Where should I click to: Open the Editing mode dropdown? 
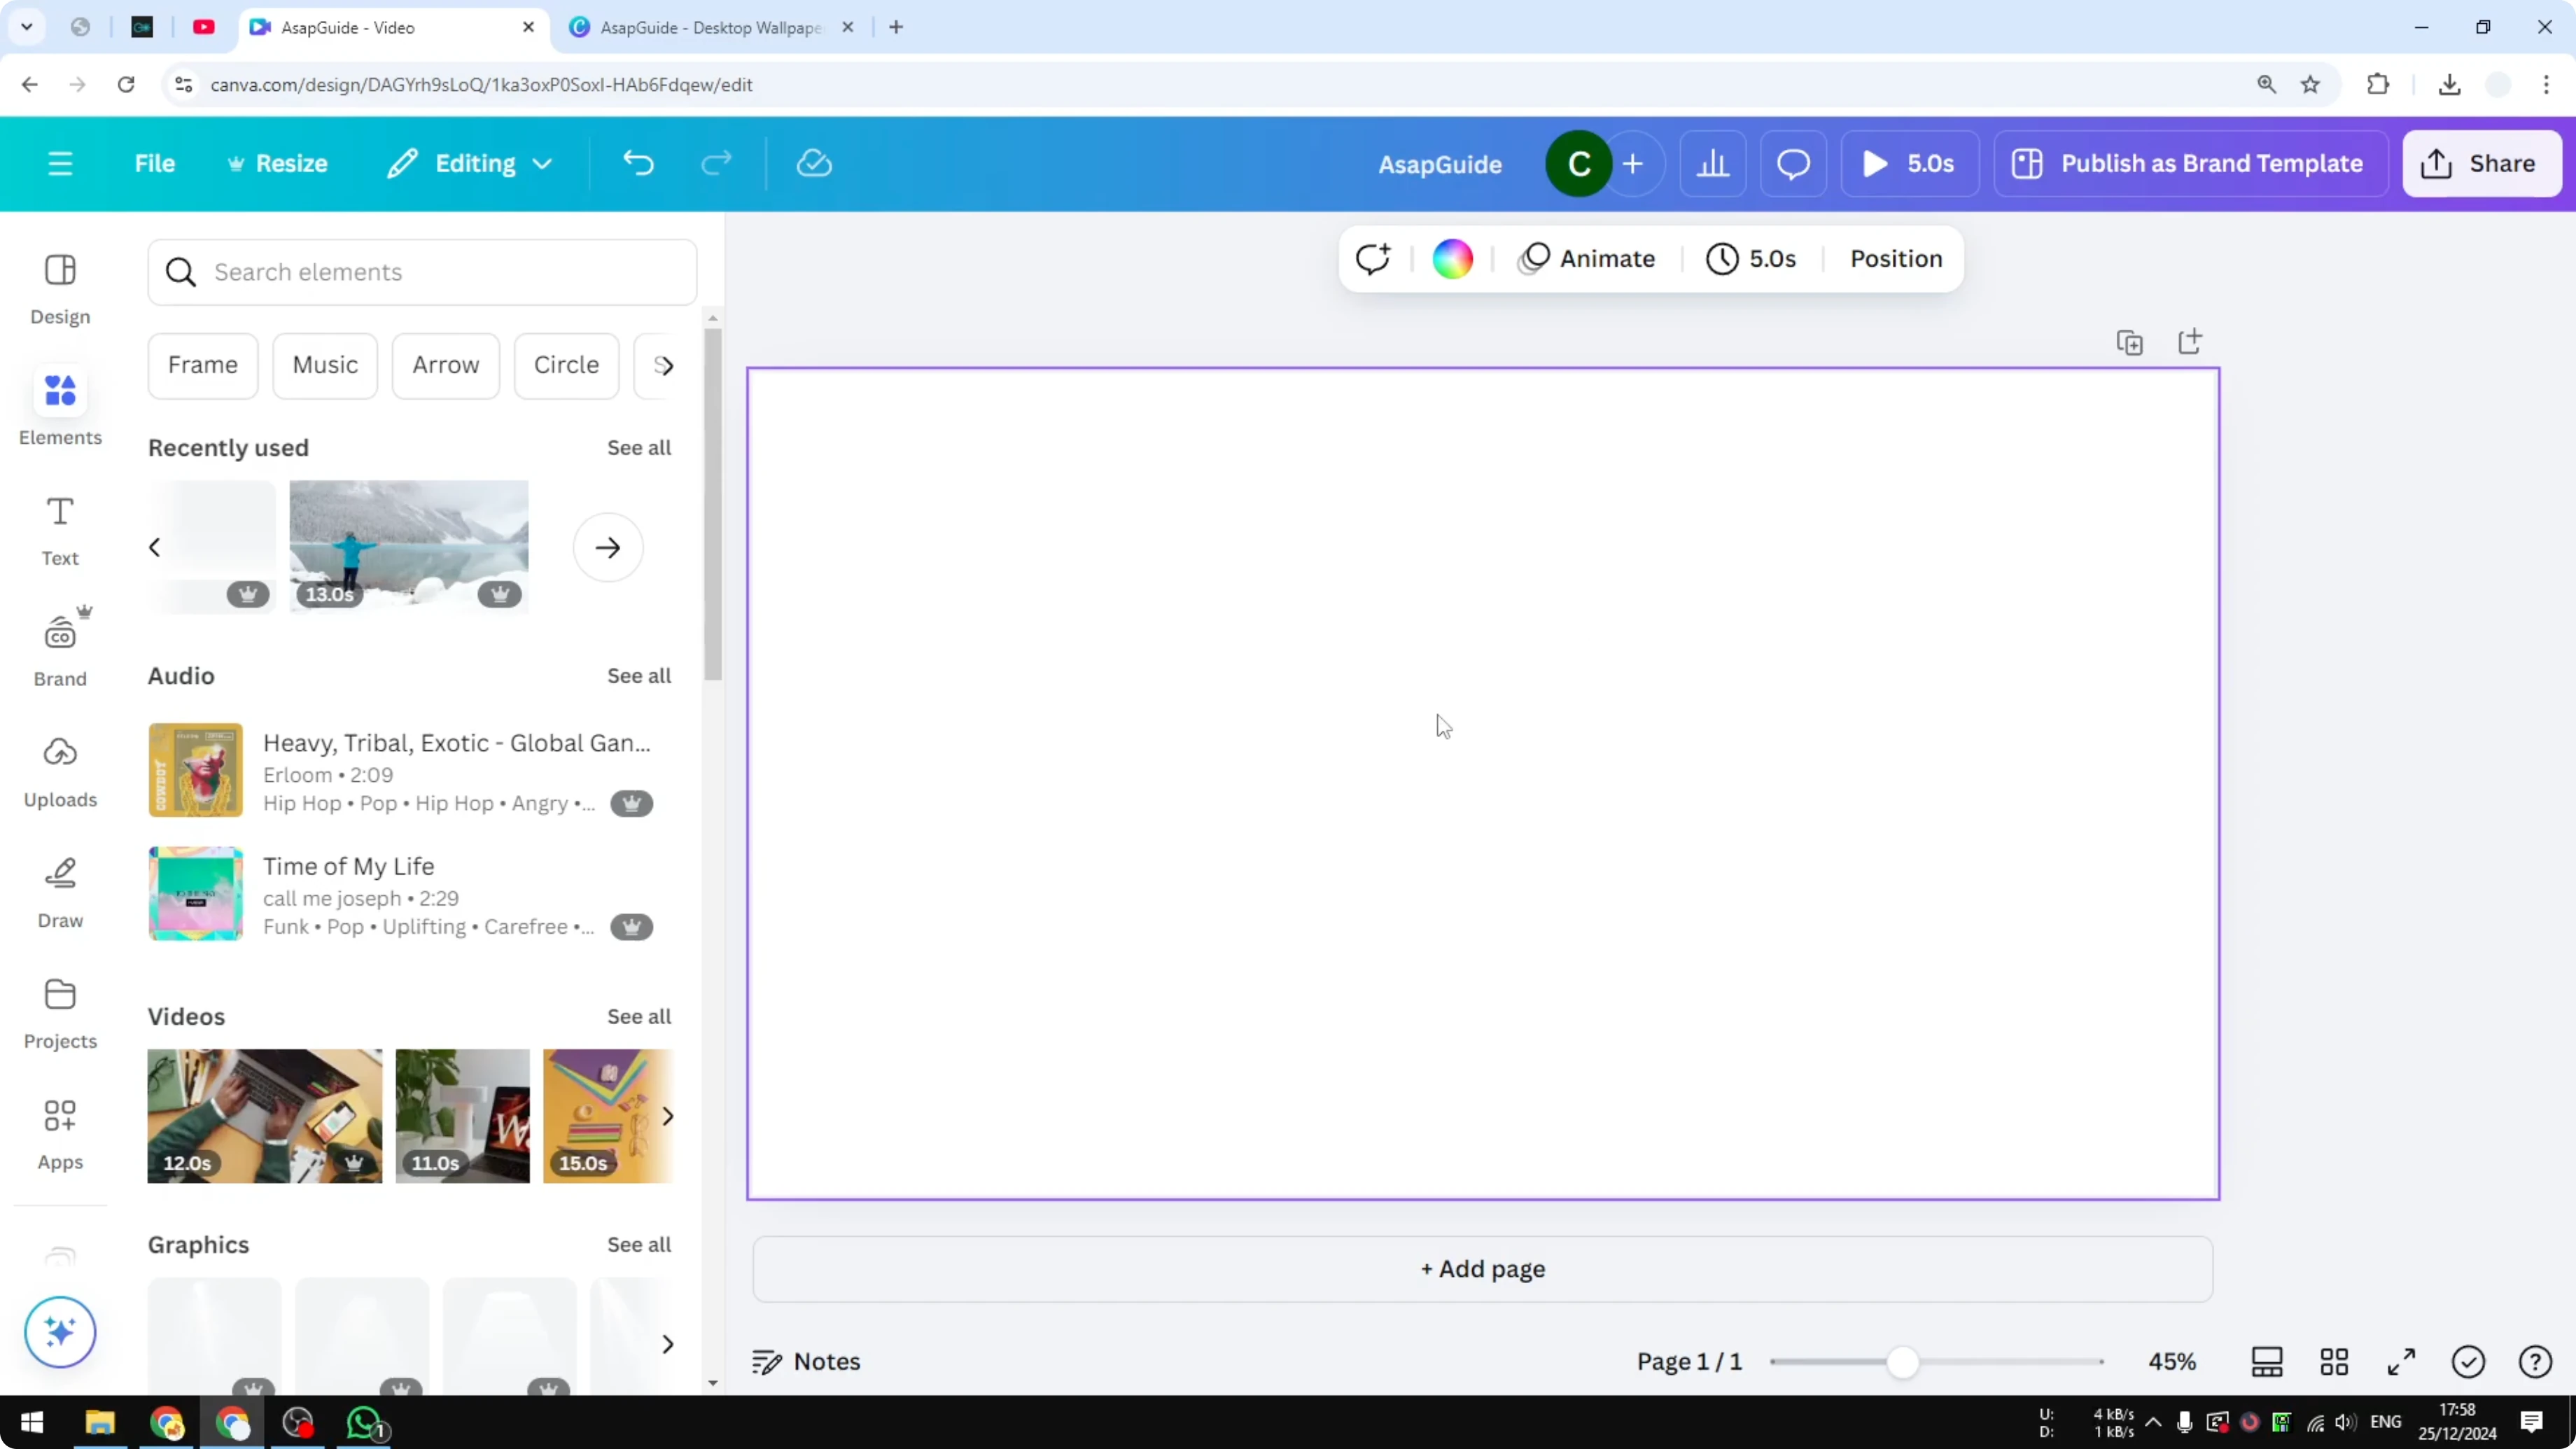468,163
